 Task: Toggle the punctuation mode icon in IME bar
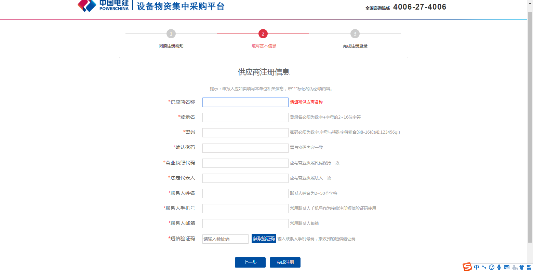coord(484,267)
